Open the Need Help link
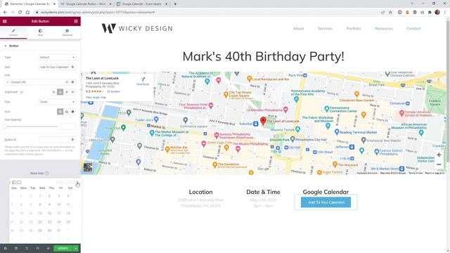This screenshot has width=450, height=253. coord(39,174)
